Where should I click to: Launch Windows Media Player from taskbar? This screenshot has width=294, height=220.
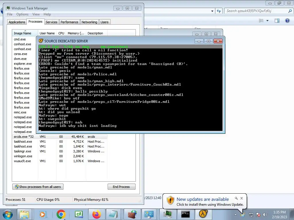42,214
